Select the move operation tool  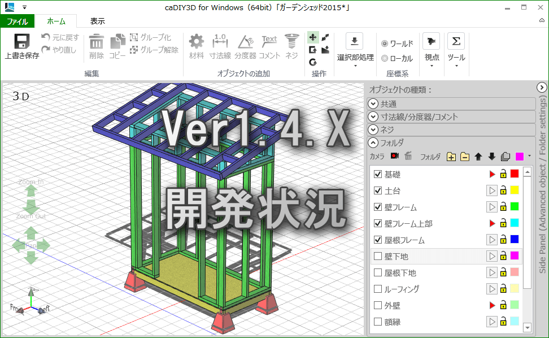313,37
